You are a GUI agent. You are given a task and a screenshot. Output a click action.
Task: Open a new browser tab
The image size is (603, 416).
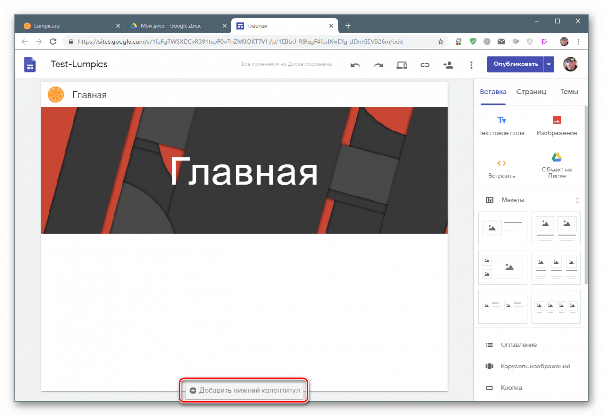pos(348,26)
